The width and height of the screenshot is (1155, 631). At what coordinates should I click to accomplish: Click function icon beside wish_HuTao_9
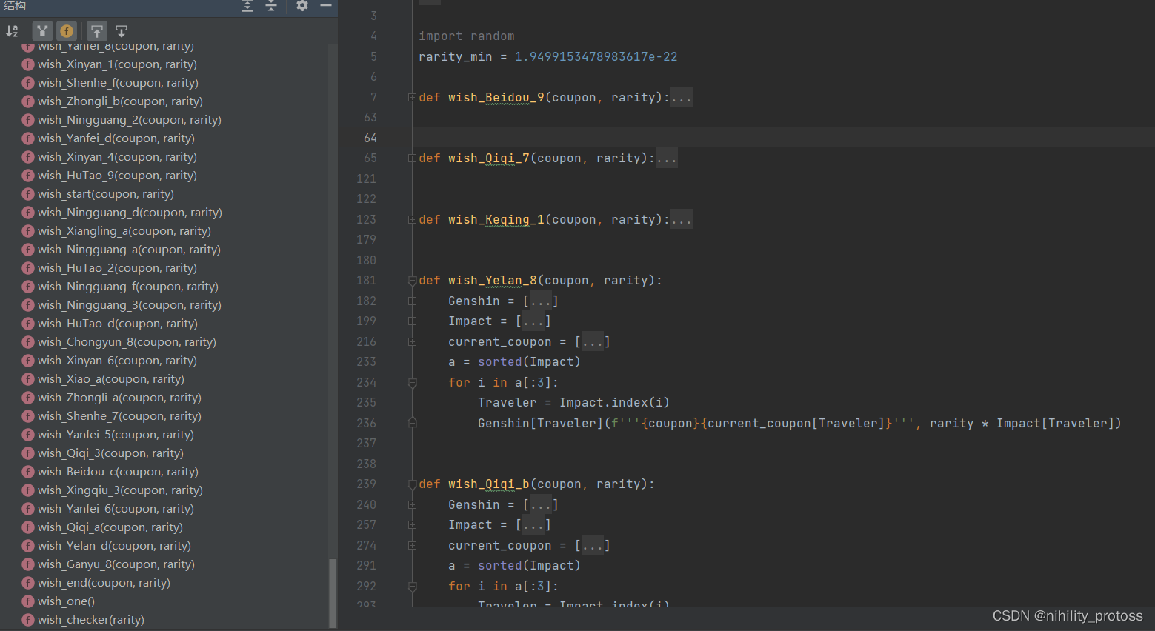tap(28, 176)
